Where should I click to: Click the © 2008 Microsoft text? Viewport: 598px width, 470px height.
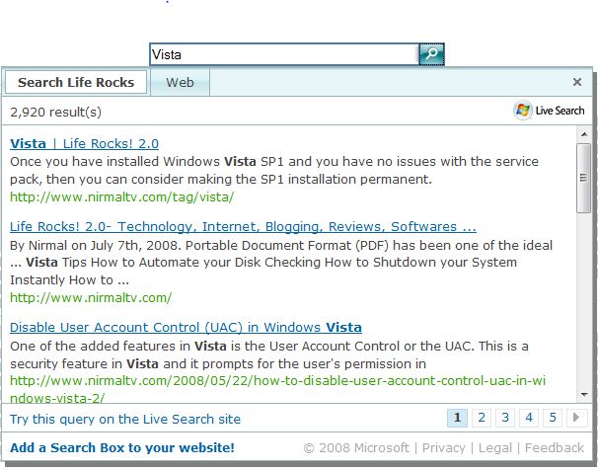[x=356, y=447]
